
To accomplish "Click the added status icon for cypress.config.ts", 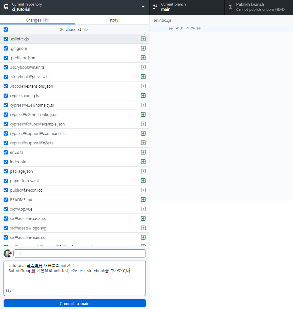I will 143,96.
